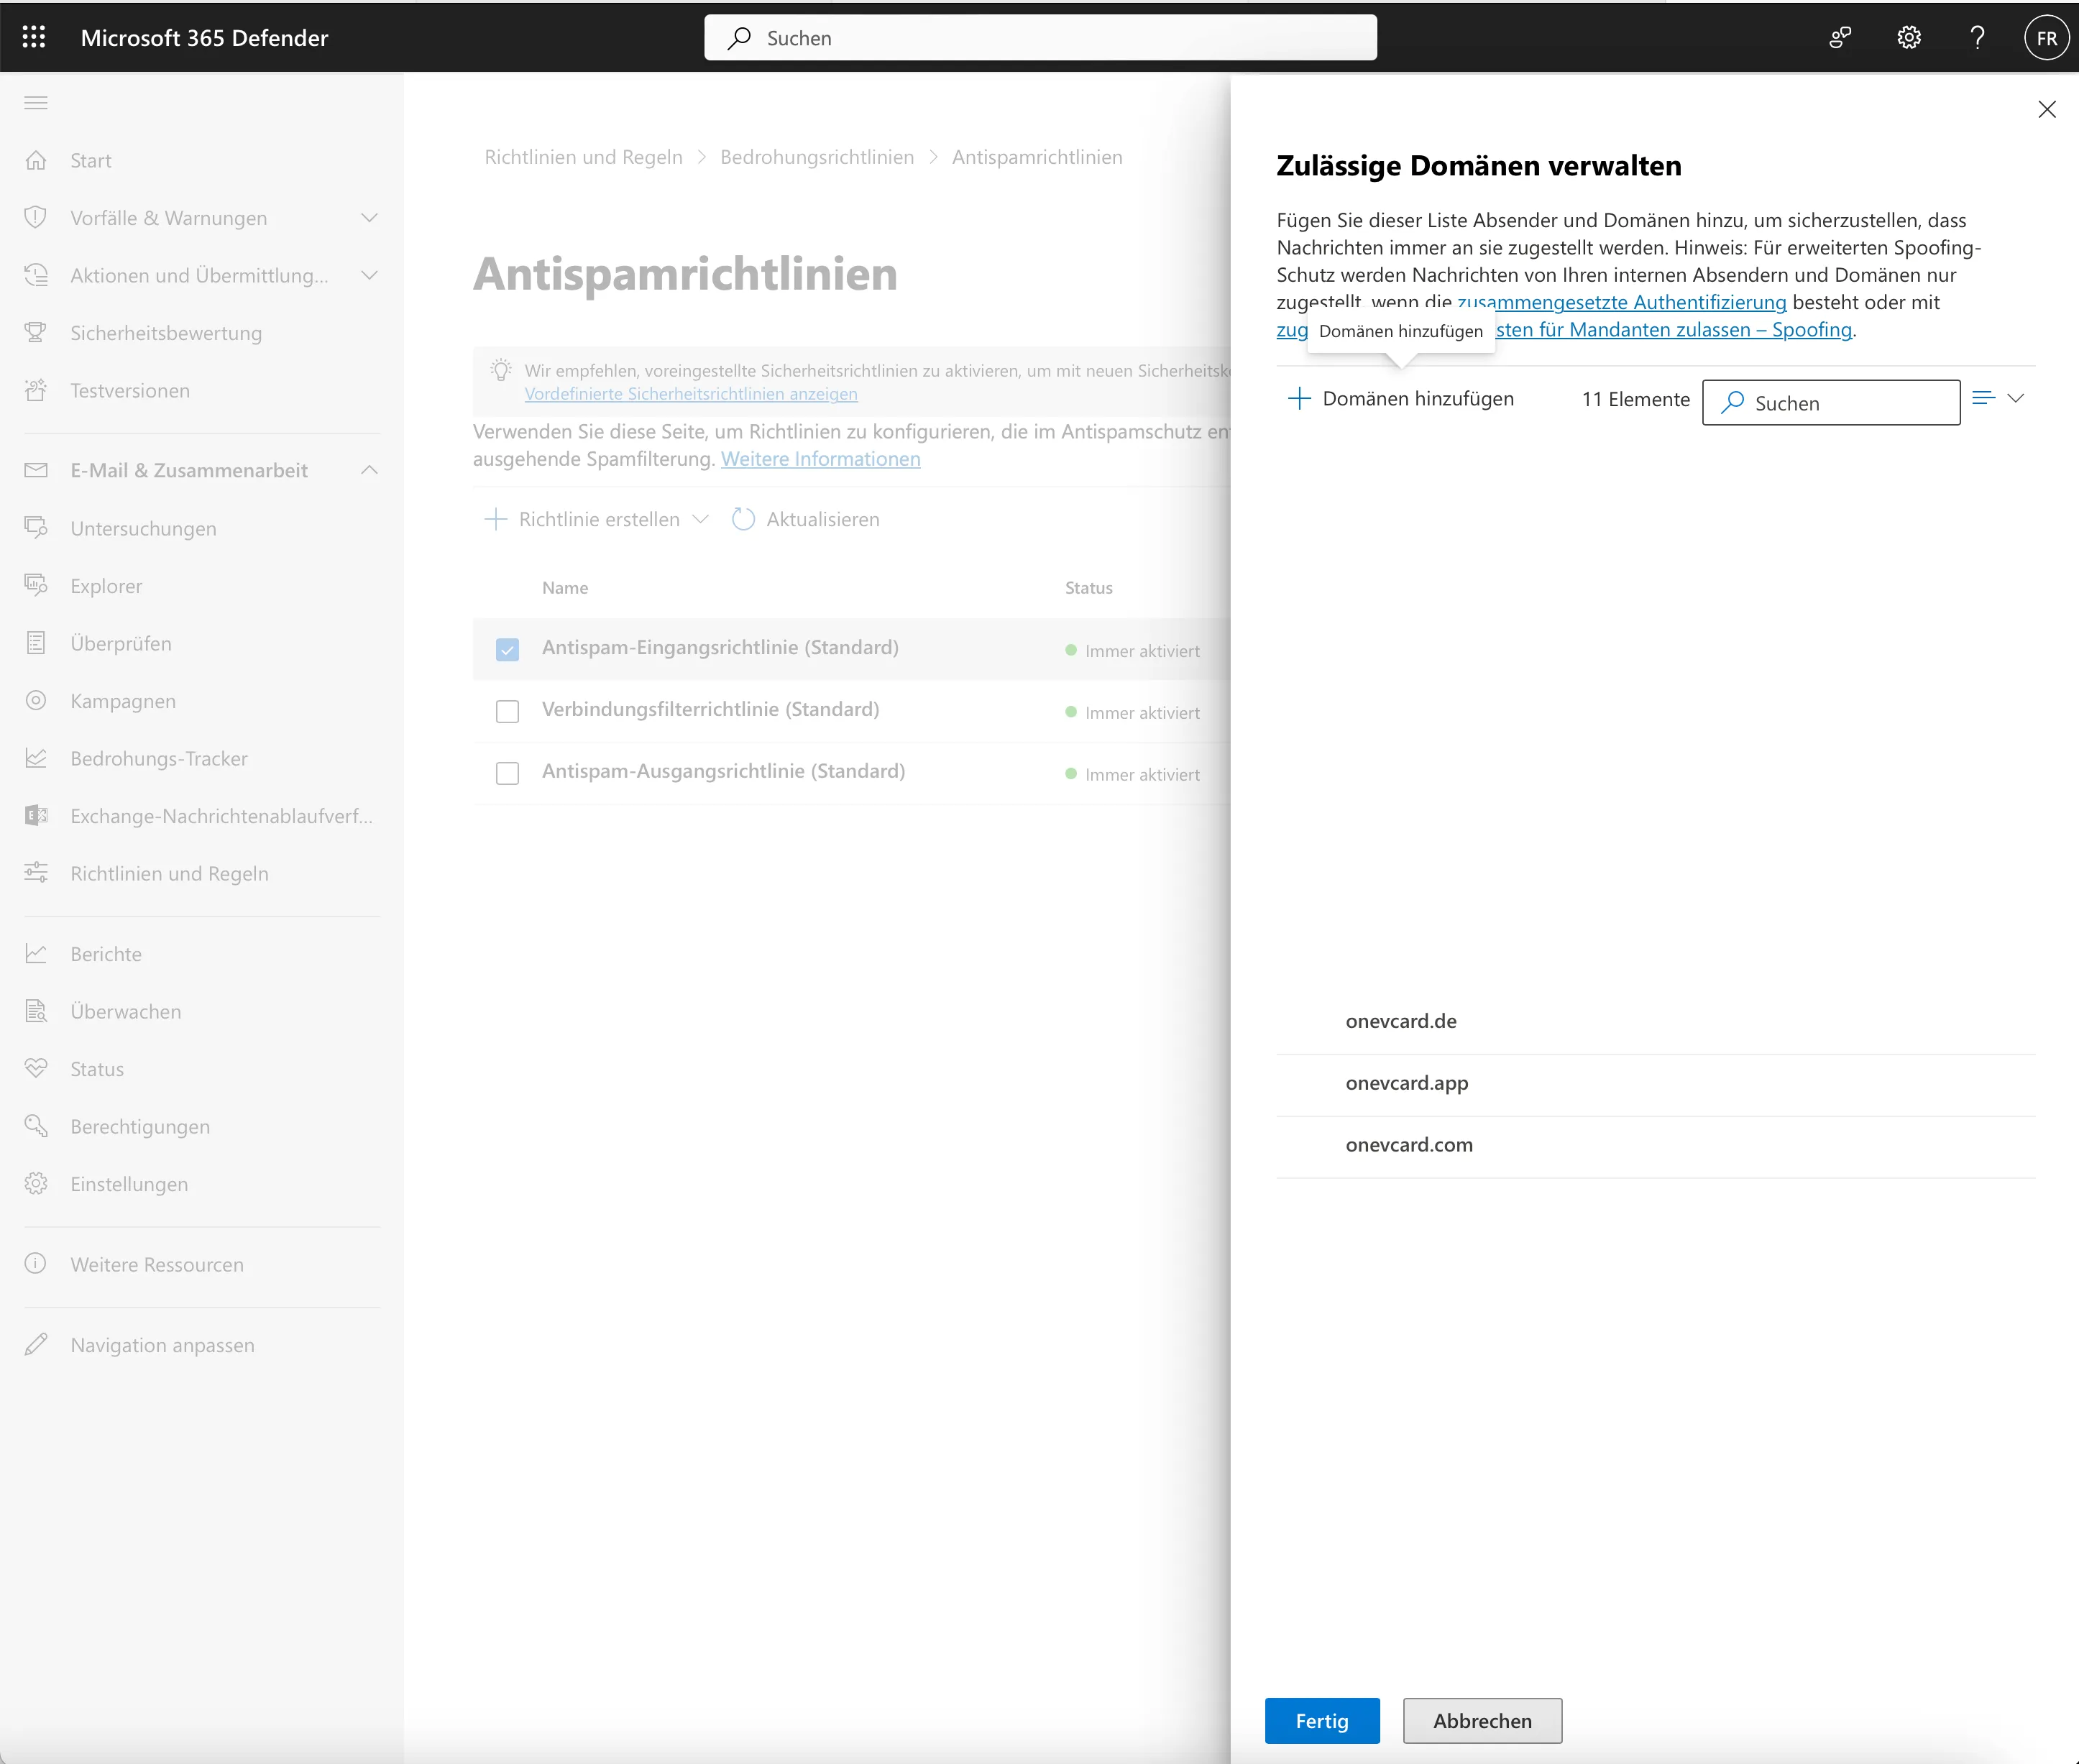Open the Weitere Informationen link

coord(821,459)
